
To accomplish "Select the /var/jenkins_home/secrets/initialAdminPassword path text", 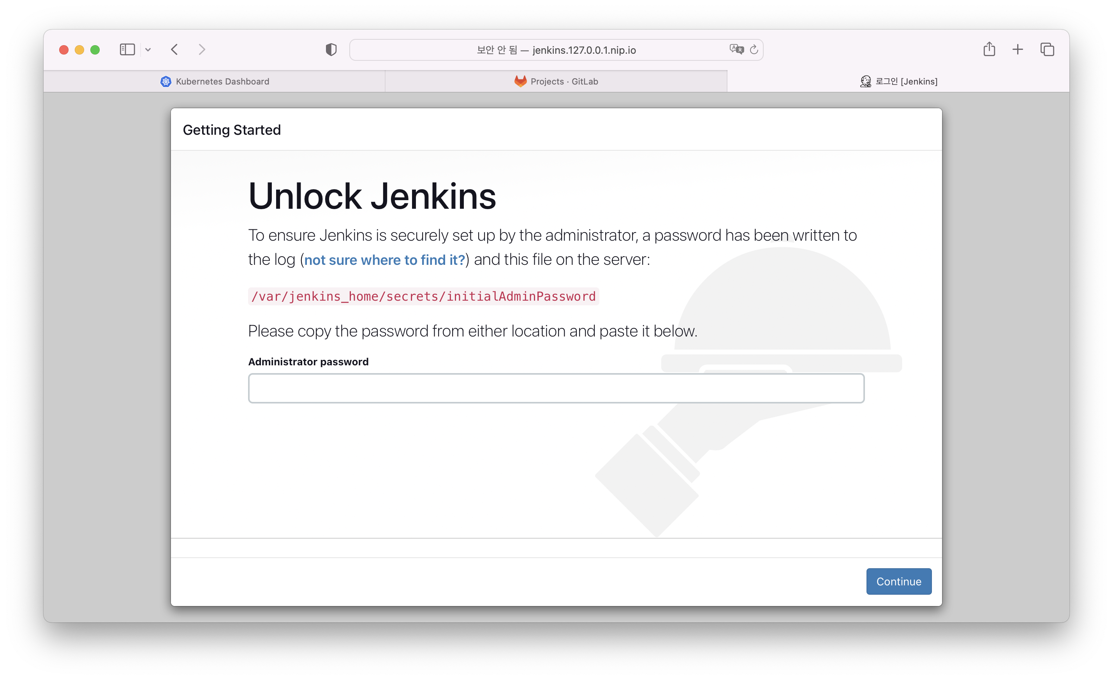I will [423, 296].
